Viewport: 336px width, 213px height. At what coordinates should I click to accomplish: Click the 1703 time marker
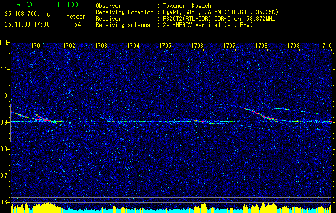101,46
